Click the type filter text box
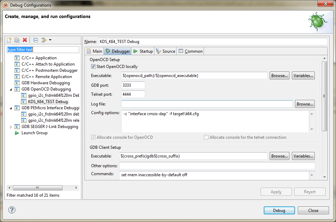This screenshot has height=222, width=336. [43, 50]
